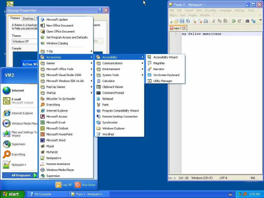This screenshot has height=198, width=264.
Task: Start the Accessibility Wizard
Action: (166, 57)
